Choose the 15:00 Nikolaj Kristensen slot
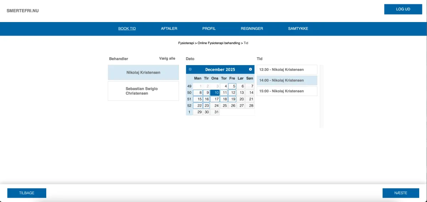Image resolution: width=427 pixels, height=202 pixels. (287, 91)
